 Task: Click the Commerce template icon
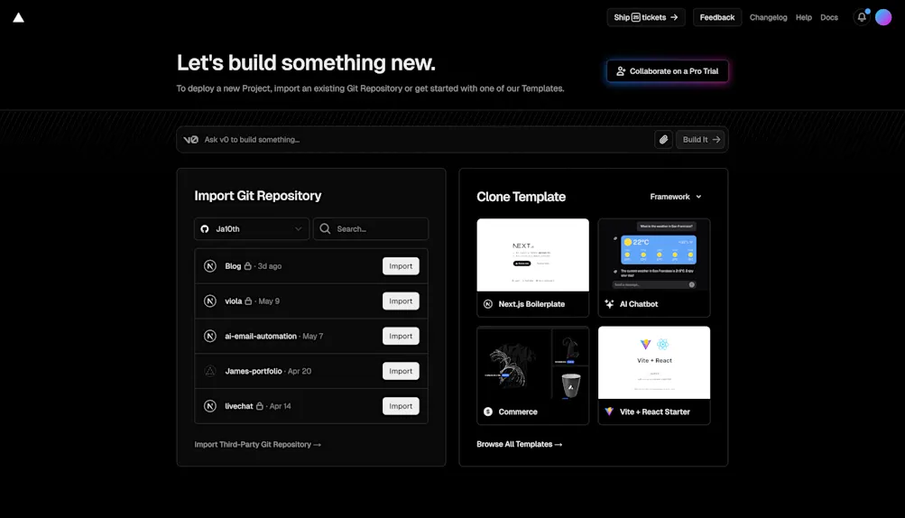488,412
